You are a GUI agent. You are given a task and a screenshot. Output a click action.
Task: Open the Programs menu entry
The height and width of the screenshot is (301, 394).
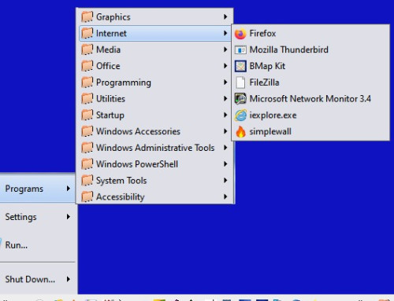click(38, 189)
